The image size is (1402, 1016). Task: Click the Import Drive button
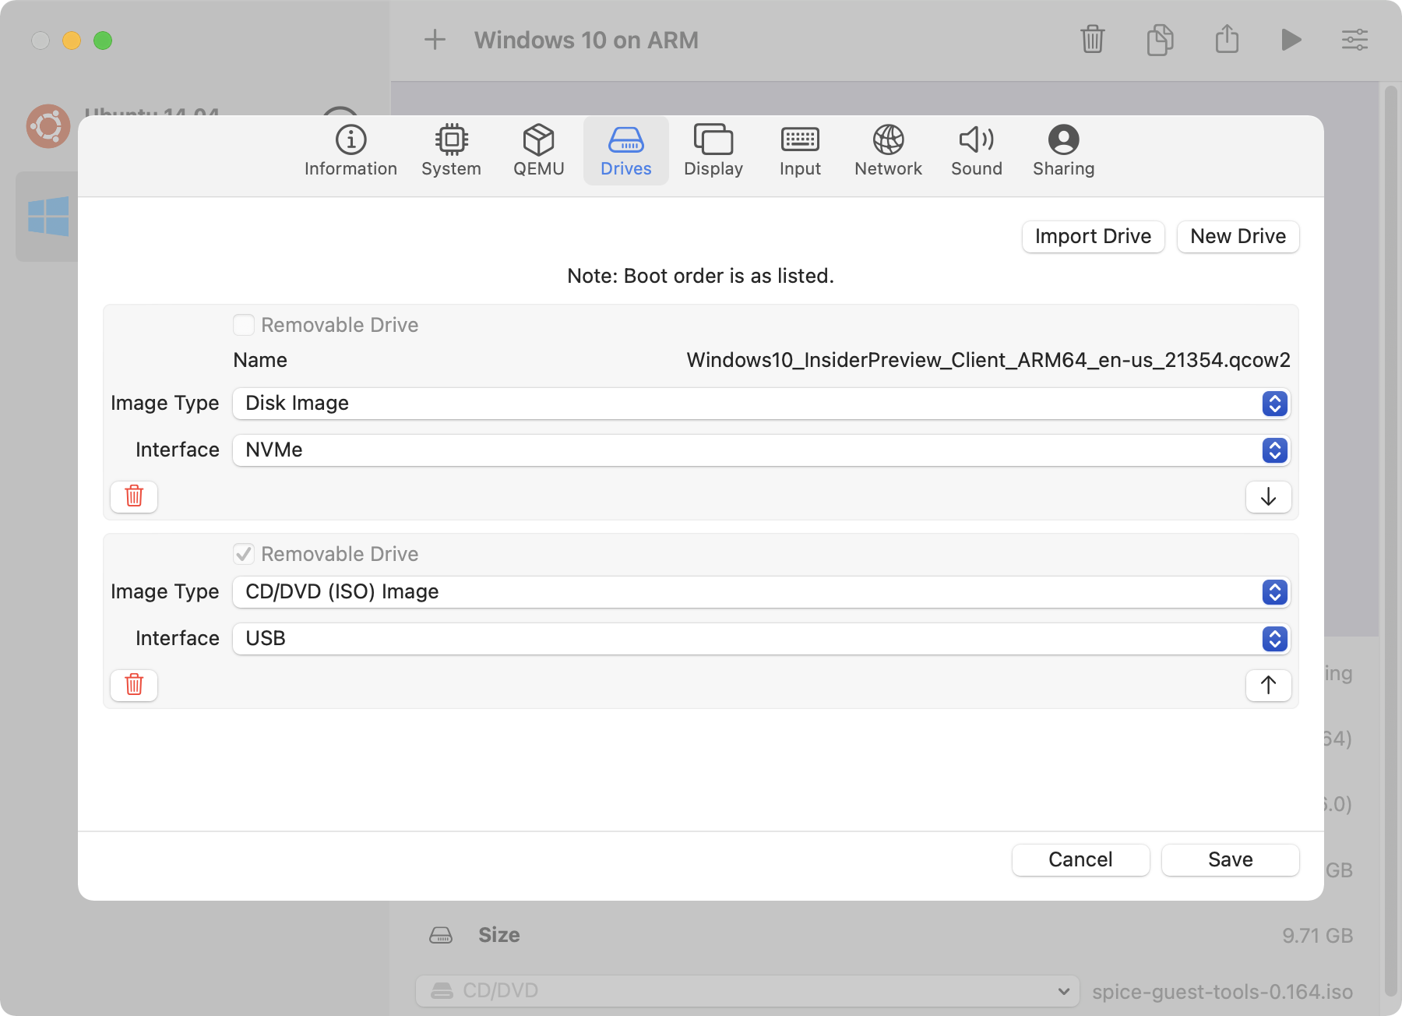click(1092, 236)
